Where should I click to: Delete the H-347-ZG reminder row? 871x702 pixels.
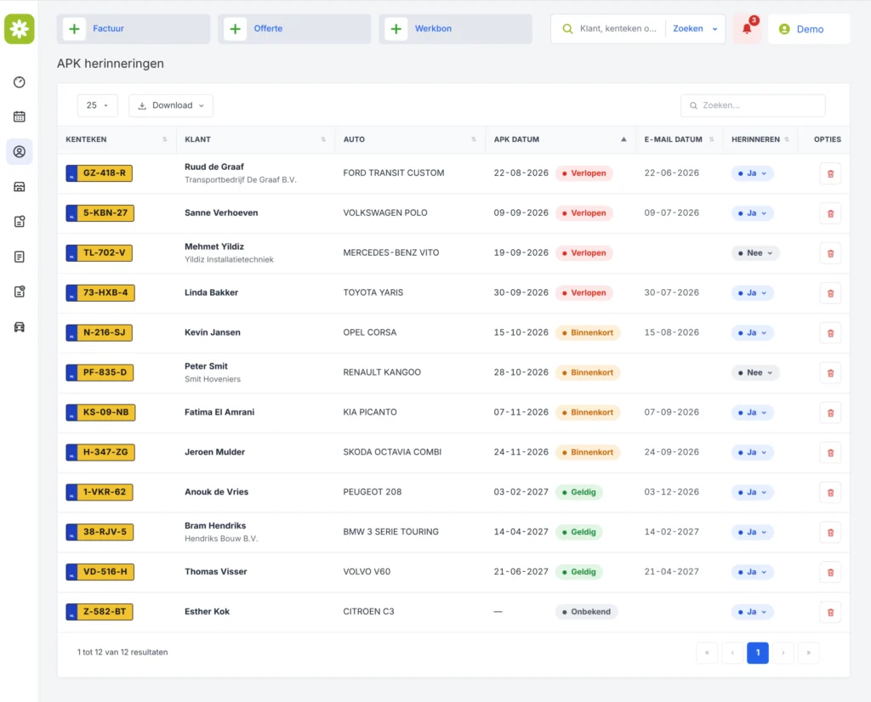830,453
